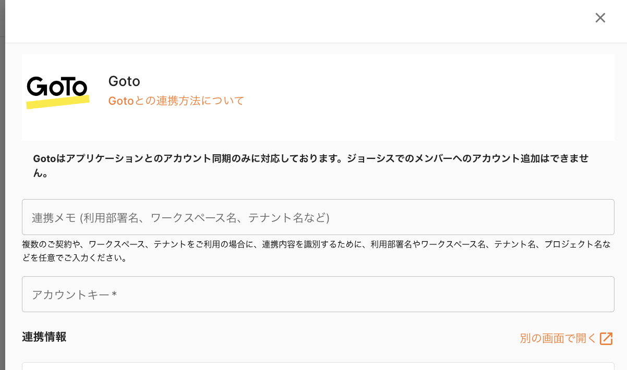Image resolution: width=627 pixels, height=370 pixels.
Task: Click the Goto app title text
Action: pyautogui.click(x=124, y=81)
